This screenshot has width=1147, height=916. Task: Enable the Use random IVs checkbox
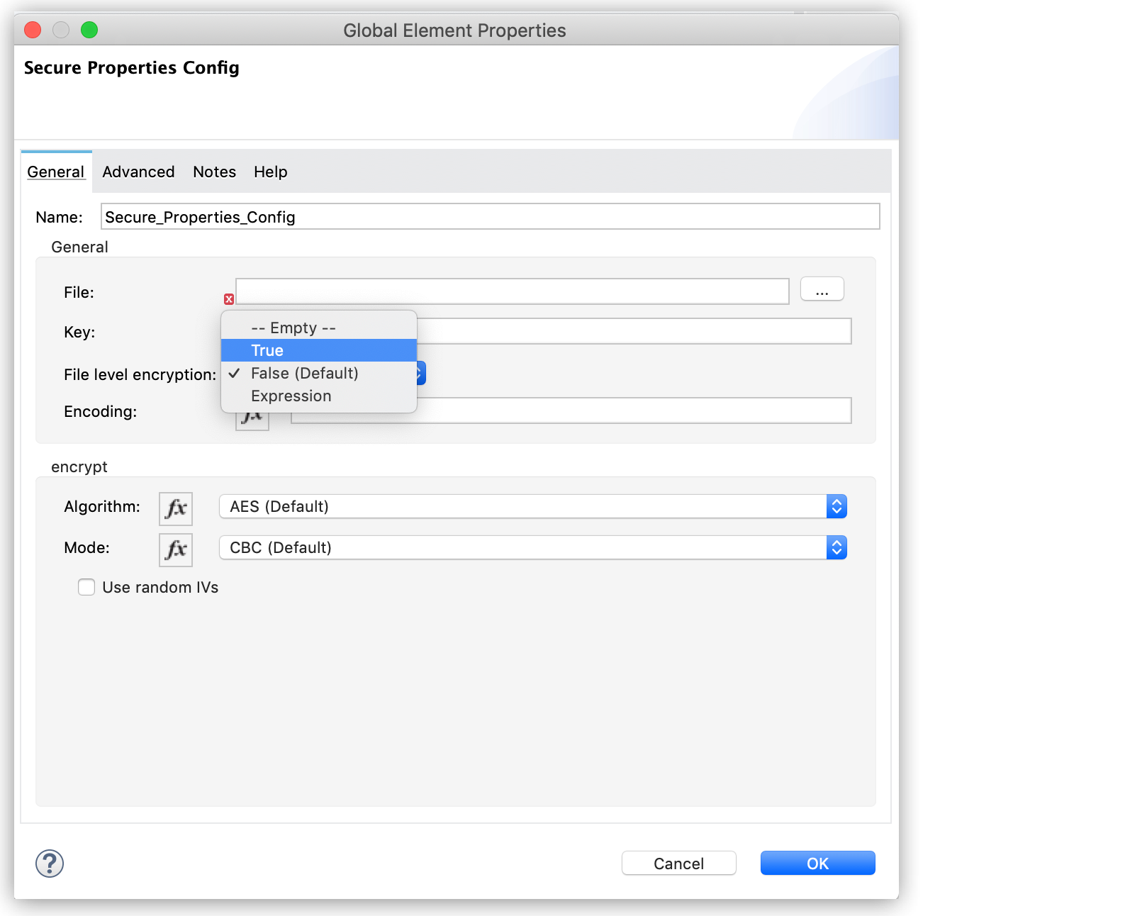click(x=86, y=587)
